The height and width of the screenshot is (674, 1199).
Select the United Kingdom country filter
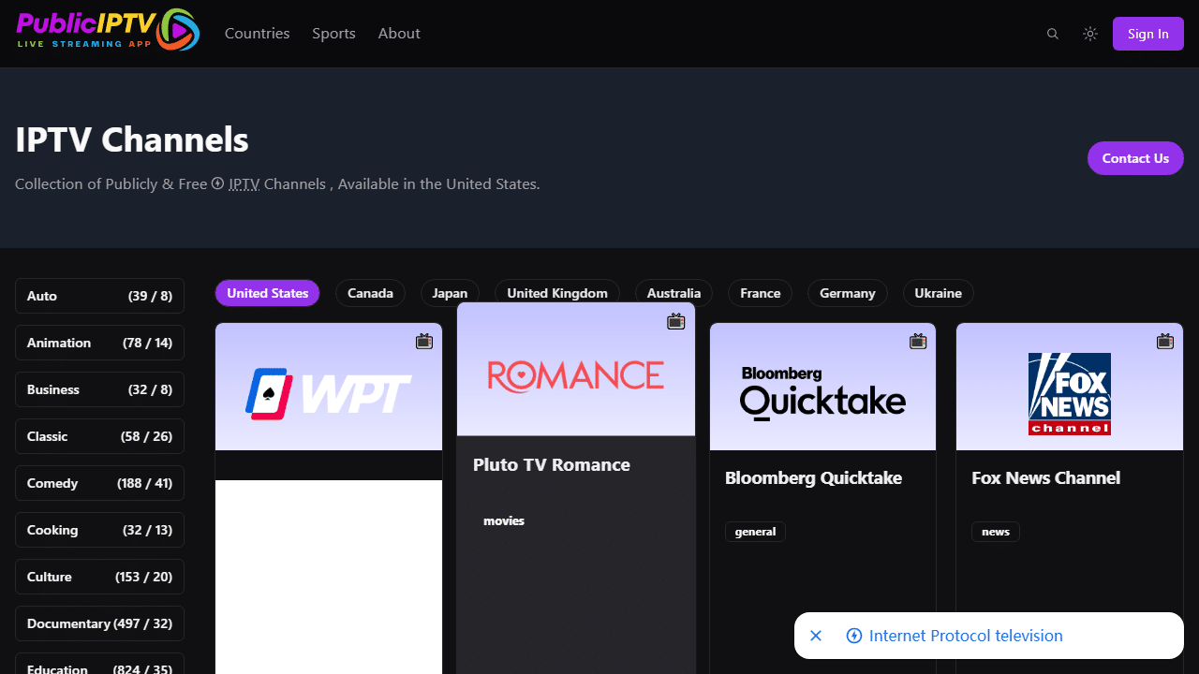pos(557,293)
